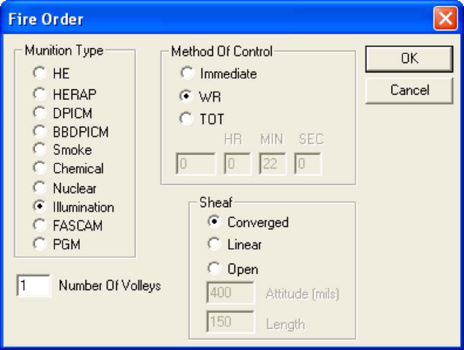Select the Converged sheaf option

(x=214, y=222)
